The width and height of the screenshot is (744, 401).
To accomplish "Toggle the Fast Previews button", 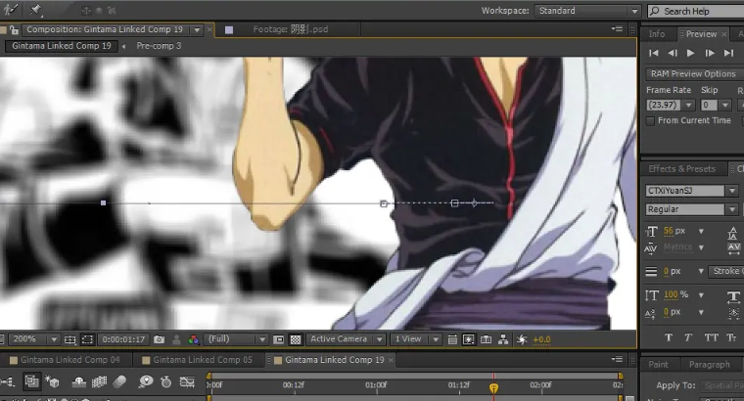I will (468, 339).
